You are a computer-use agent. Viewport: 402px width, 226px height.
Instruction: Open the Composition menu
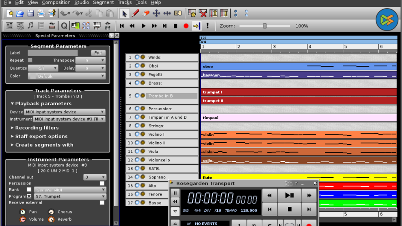(56, 2)
